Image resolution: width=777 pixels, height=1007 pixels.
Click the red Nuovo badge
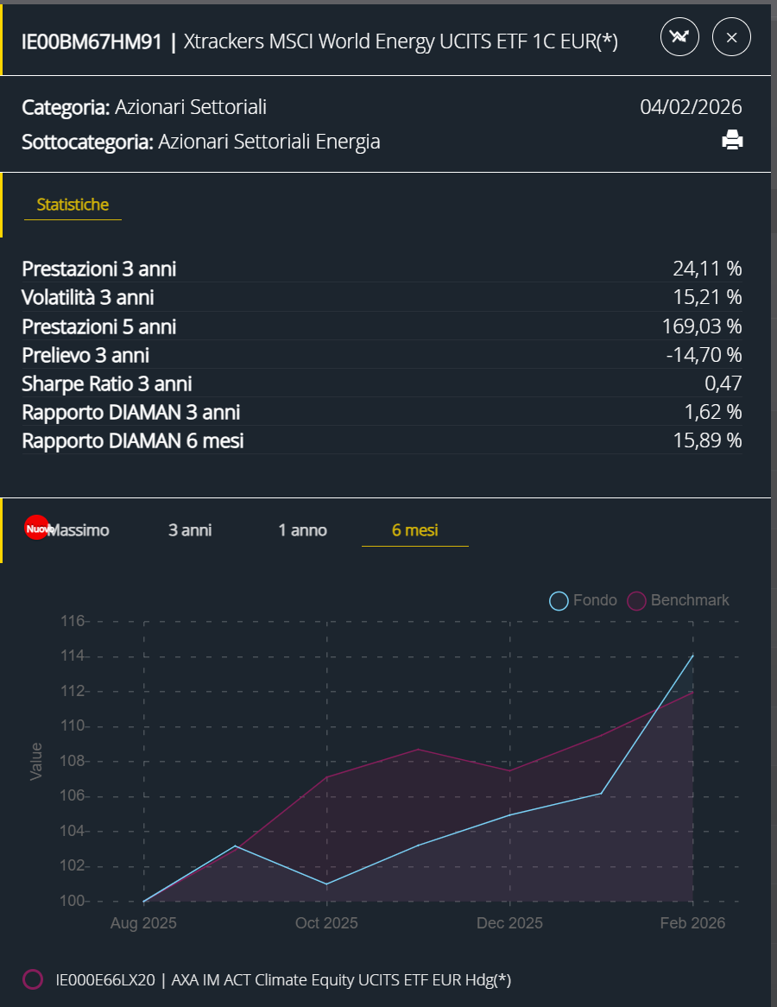click(x=37, y=529)
